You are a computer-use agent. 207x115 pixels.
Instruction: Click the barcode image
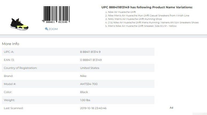coord(56,14)
